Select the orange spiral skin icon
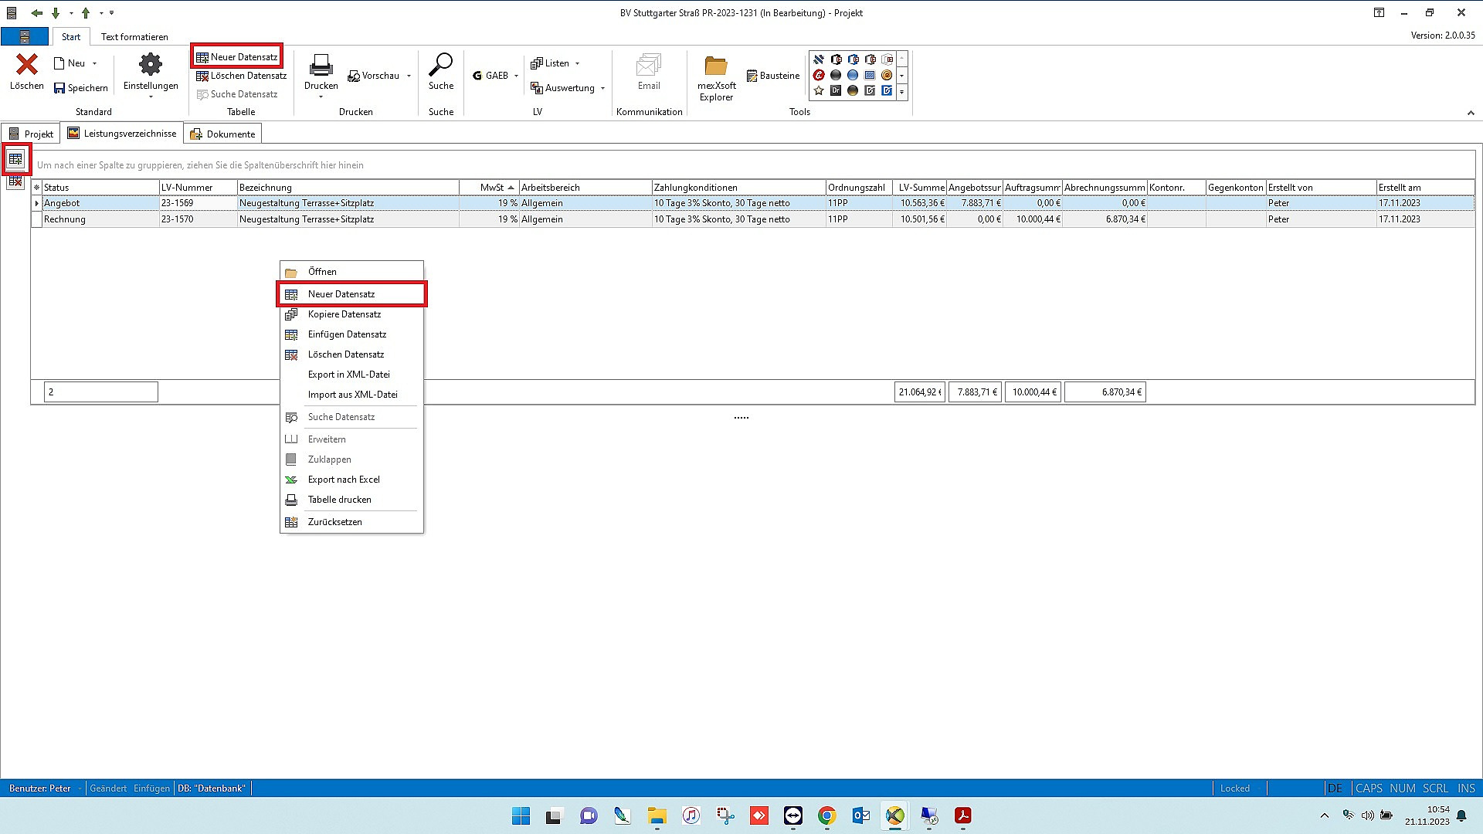 887,75
